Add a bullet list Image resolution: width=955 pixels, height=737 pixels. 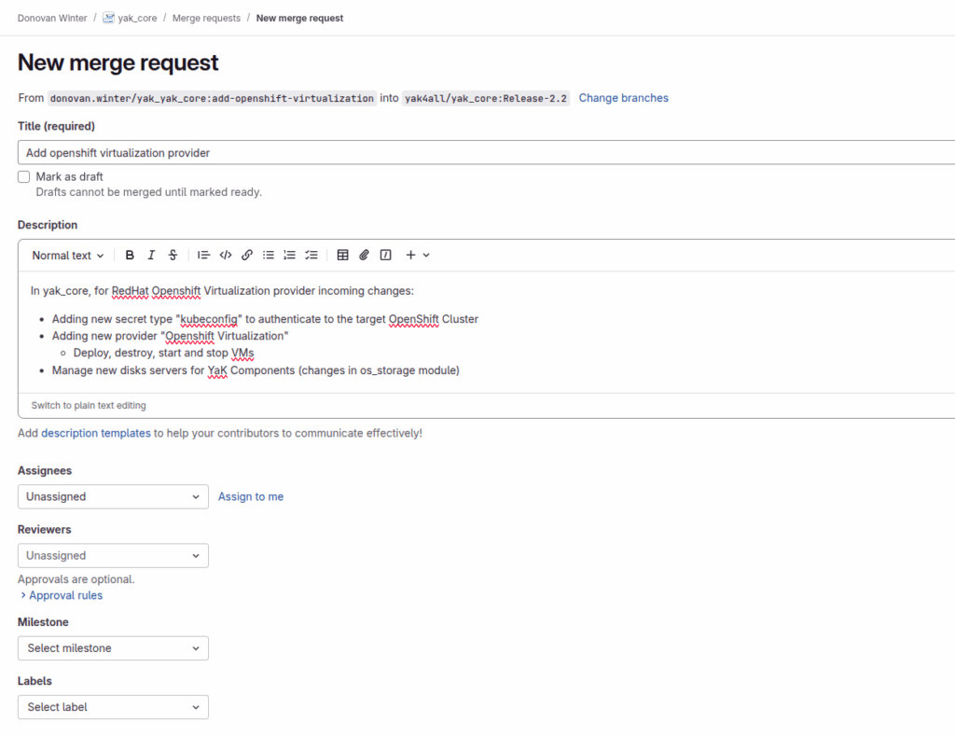[268, 256]
